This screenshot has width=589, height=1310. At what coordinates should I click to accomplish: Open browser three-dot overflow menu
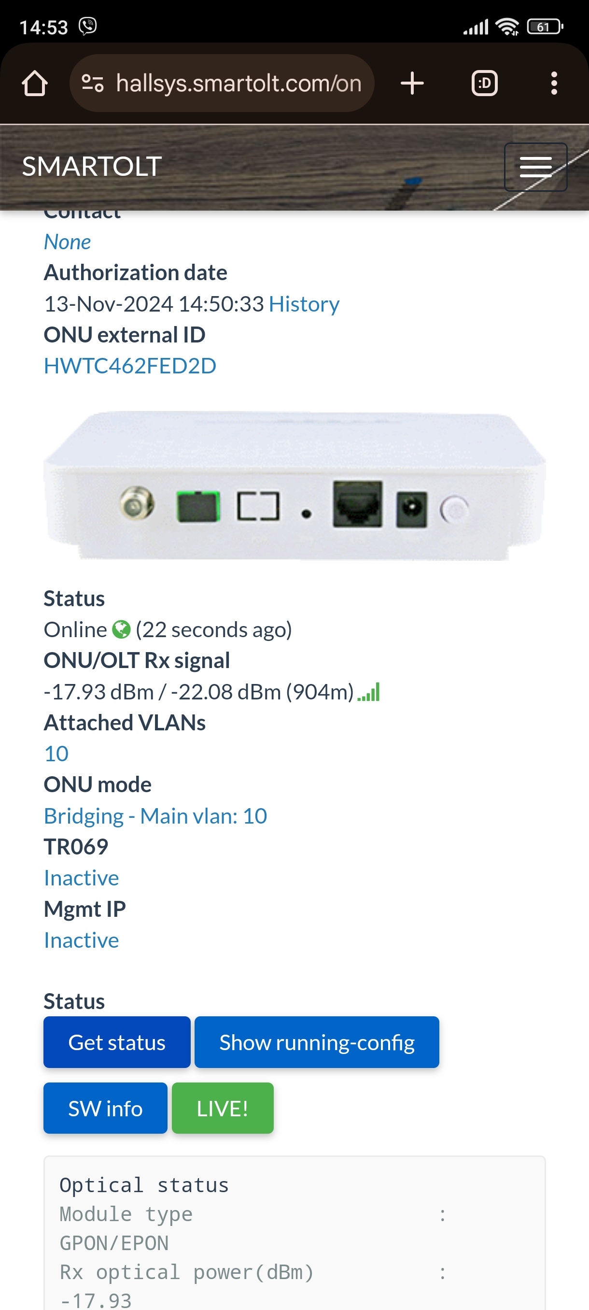(x=554, y=83)
